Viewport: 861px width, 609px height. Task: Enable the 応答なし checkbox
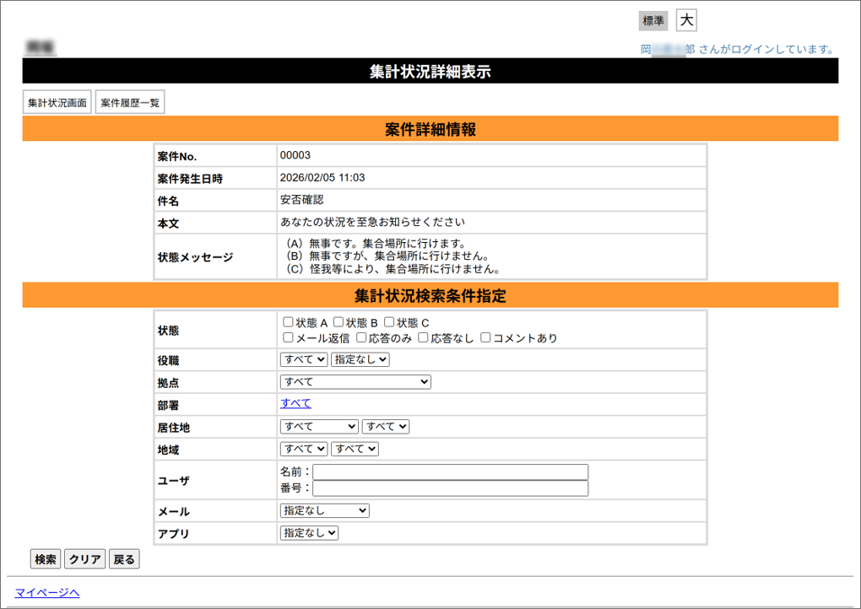pyautogui.click(x=422, y=337)
